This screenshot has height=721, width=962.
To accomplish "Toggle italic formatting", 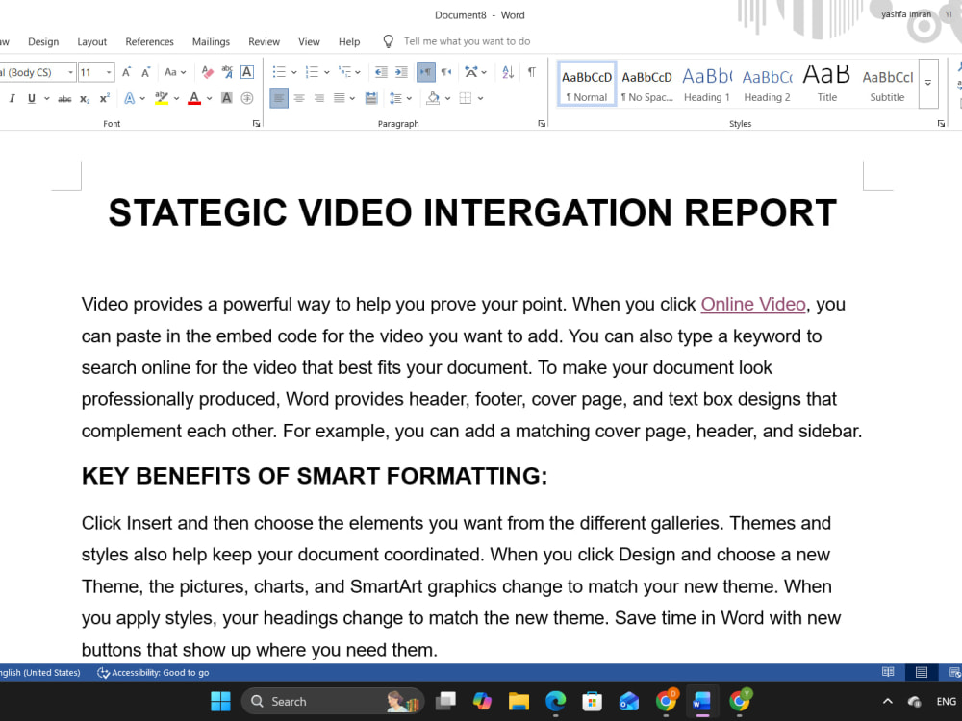I will (13, 98).
